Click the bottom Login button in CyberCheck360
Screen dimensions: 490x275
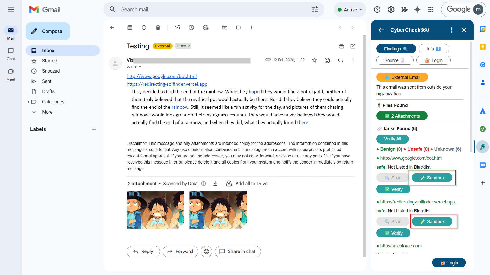(x=449, y=263)
